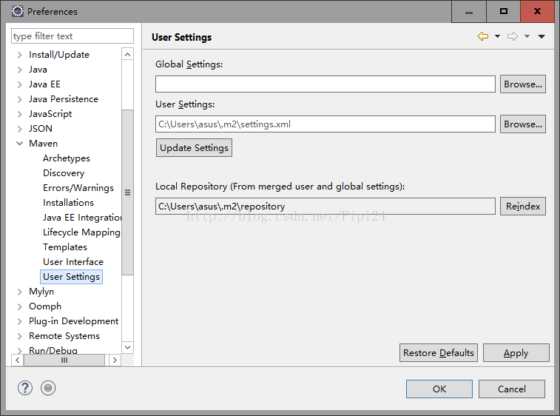The image size is (560, 416).
Task: Select Archetypes preference page
Action: point(67,158)
